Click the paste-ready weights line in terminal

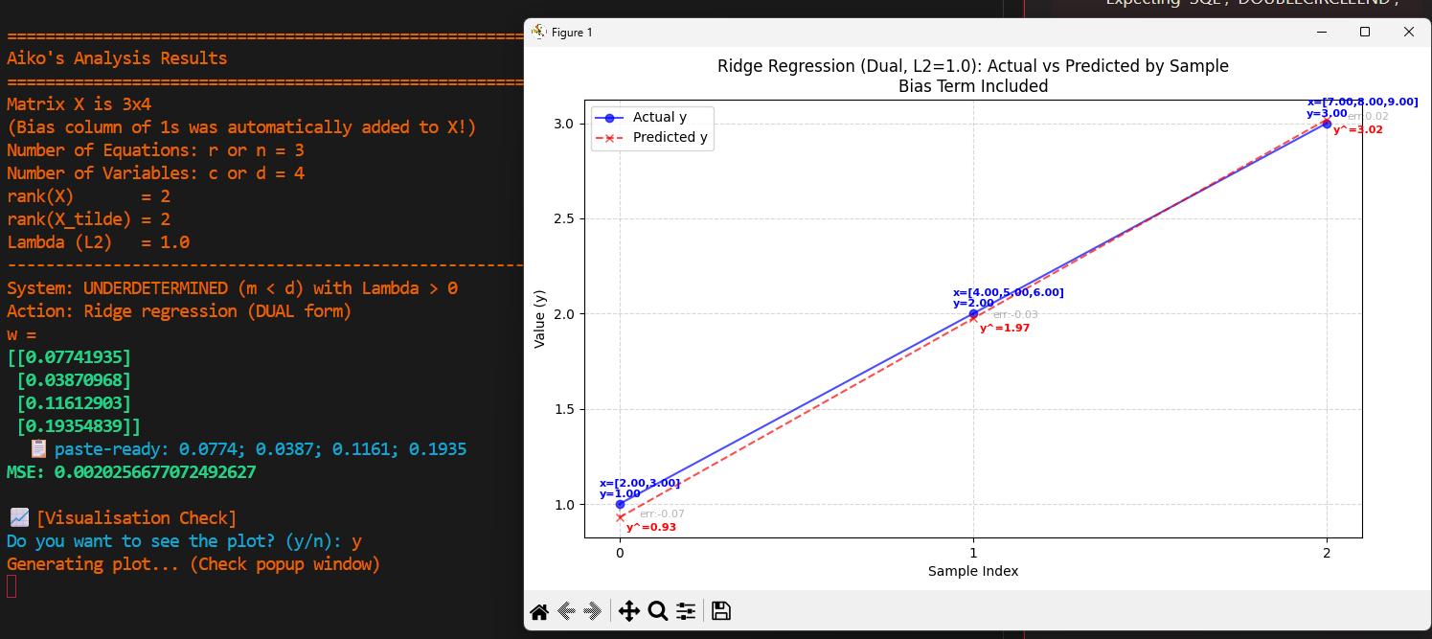(259, 449)
